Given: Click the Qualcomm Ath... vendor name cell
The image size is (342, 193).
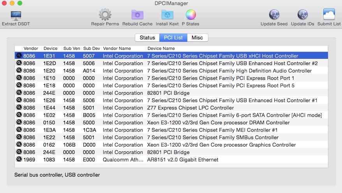Looking at the screenshot, I should (x=123, y=160).
